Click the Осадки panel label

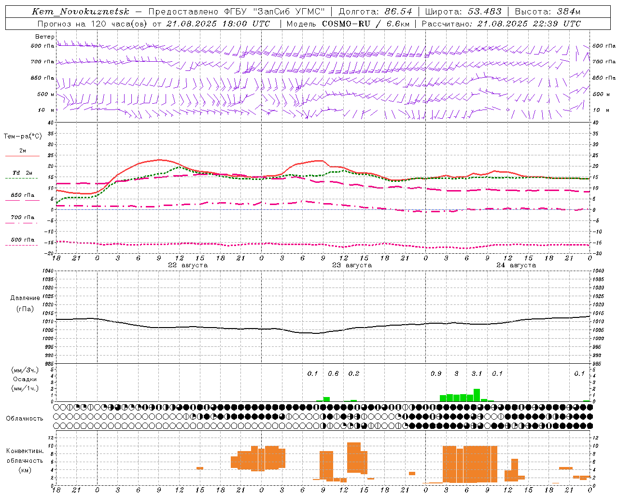[25, 379]
